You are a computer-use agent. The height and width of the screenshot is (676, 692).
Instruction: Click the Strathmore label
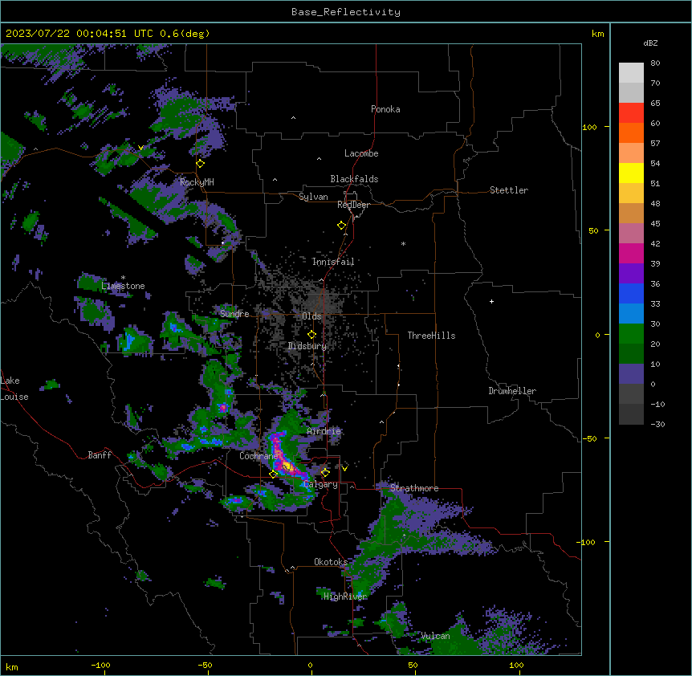coord(414,488)
